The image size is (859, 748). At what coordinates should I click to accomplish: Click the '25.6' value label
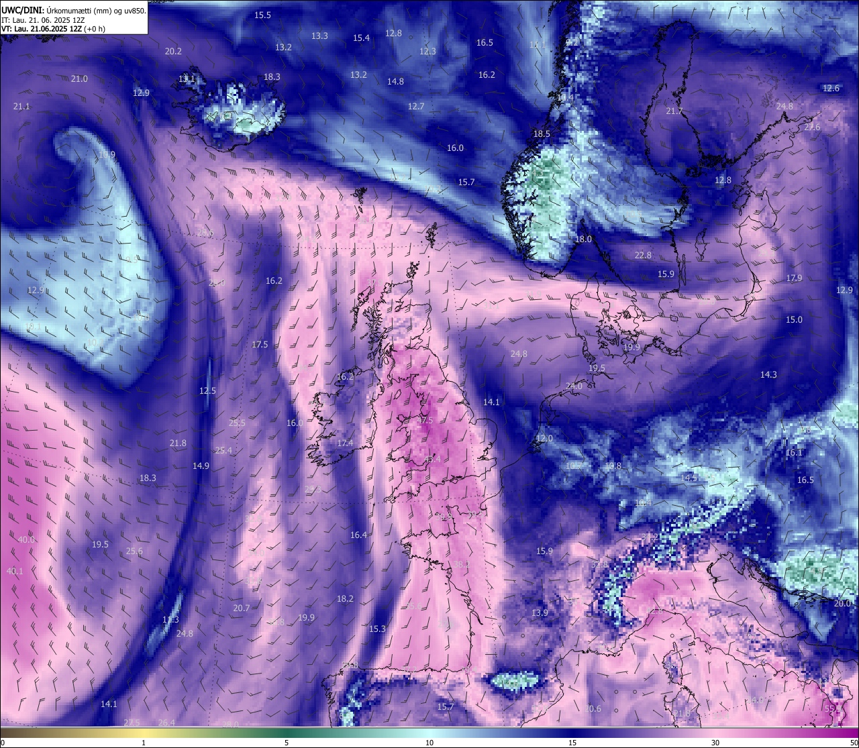(134, 551)
